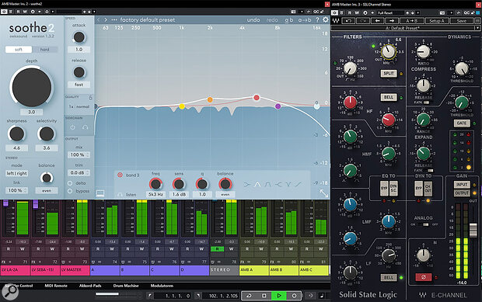
Task: Go to next soothe2 preset arrow
Action: [106, 19]
